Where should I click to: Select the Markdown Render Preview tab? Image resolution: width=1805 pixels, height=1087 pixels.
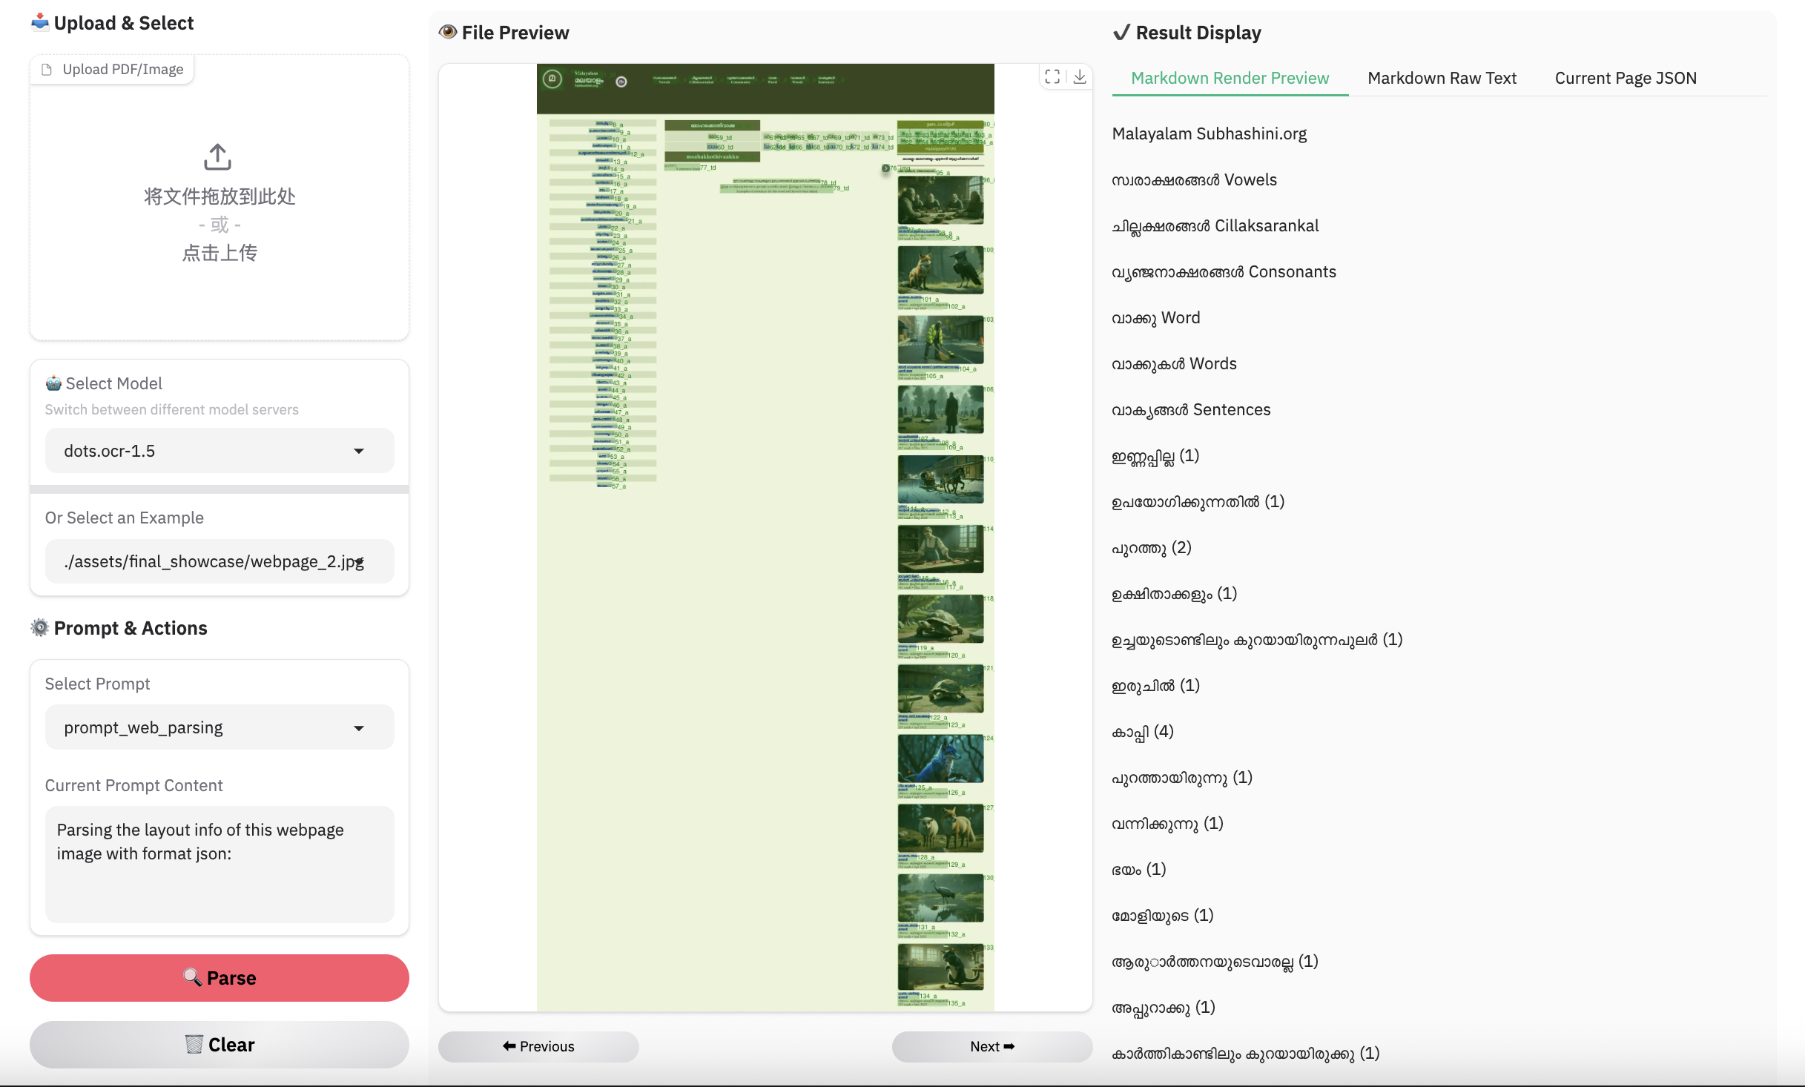[x=1230, y=78]
